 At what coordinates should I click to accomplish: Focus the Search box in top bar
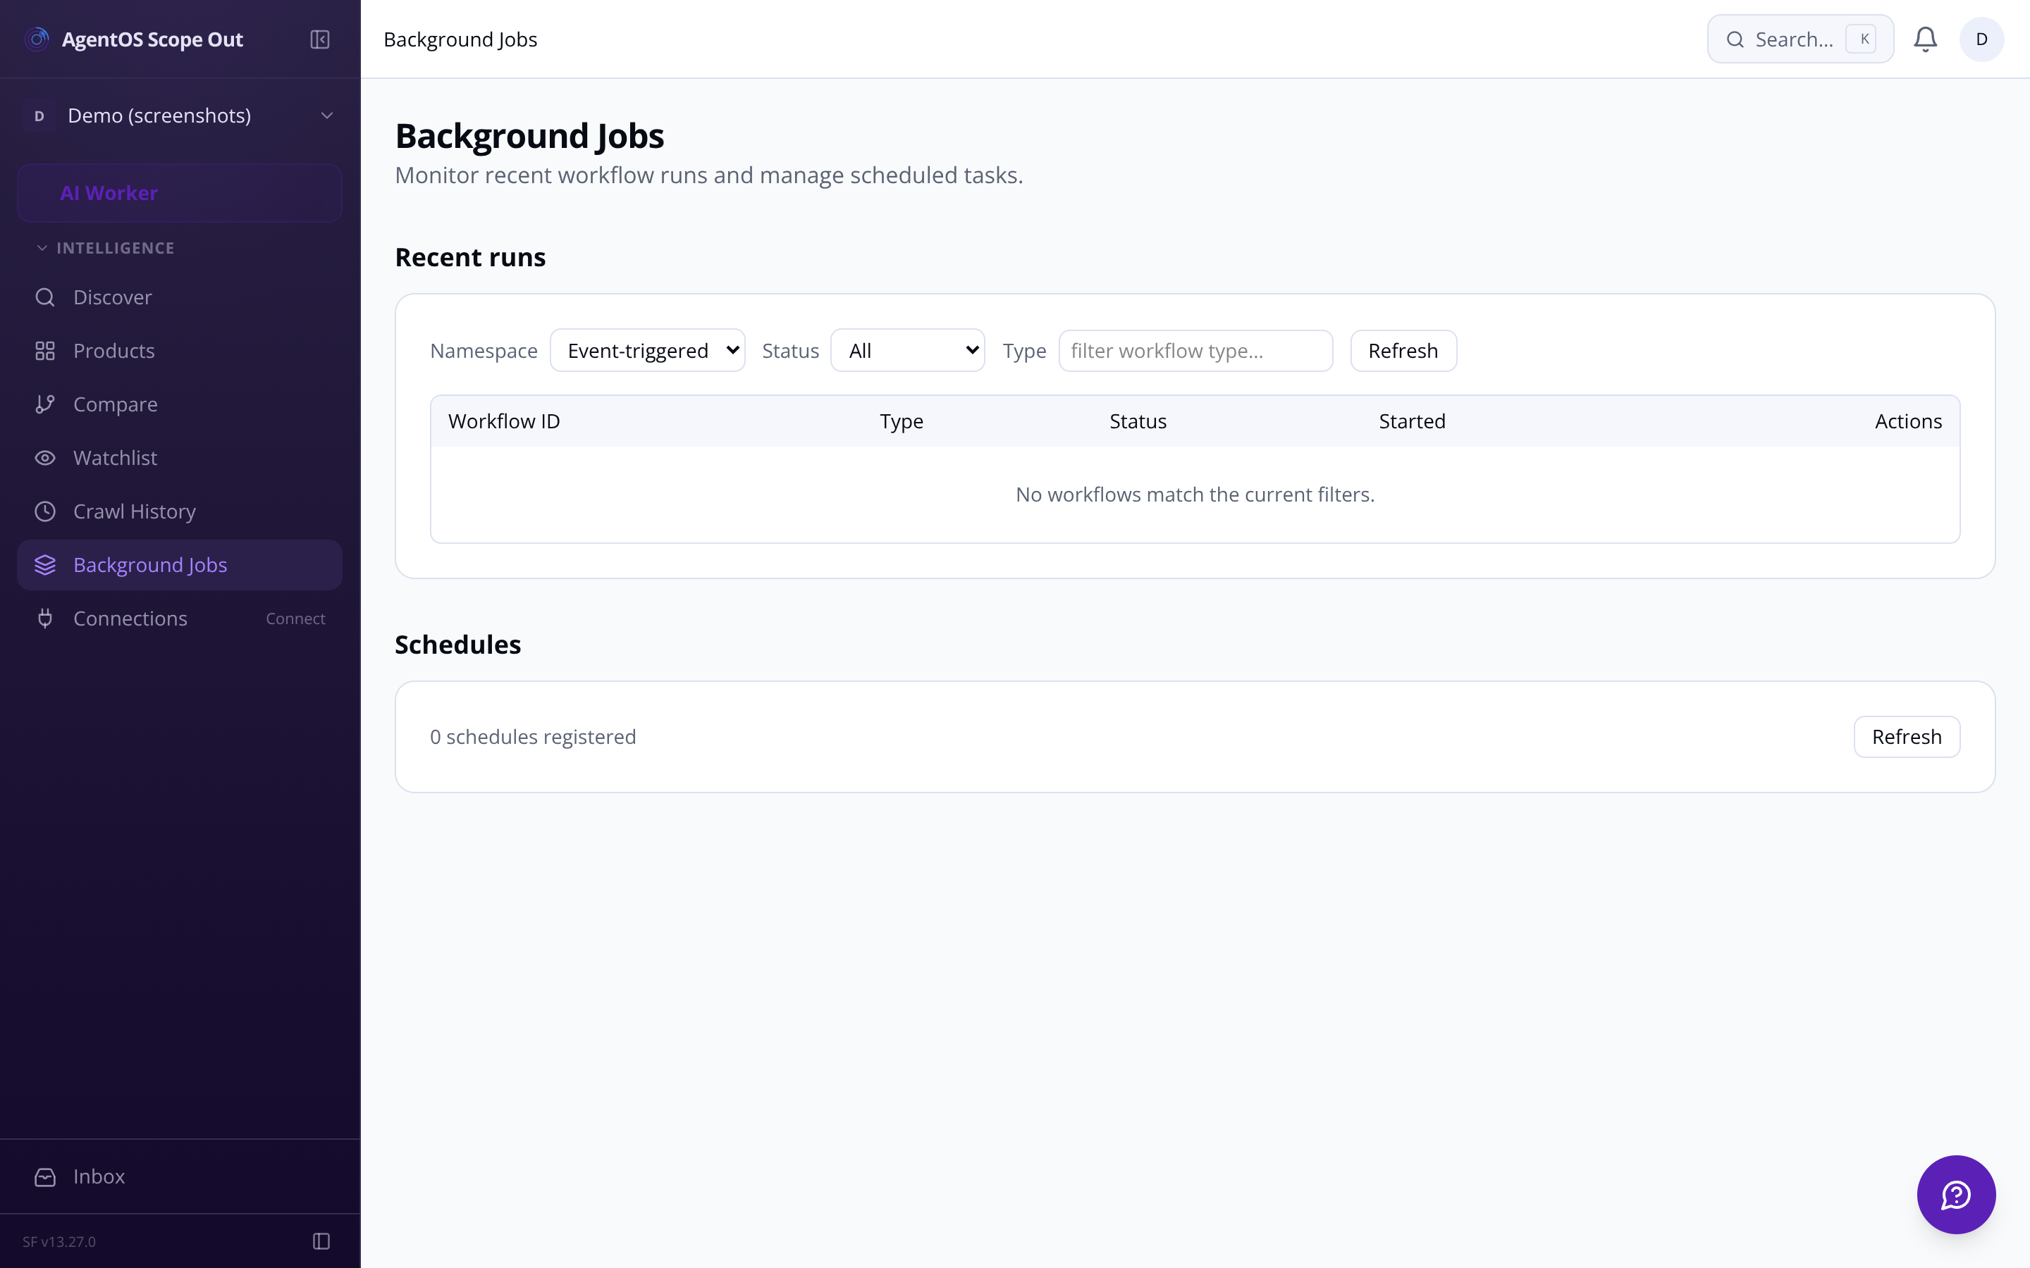(1800, 39)
